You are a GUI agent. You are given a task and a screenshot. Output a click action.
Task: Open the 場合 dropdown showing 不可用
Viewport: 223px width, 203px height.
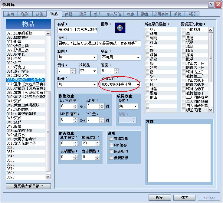pos(121,57)
